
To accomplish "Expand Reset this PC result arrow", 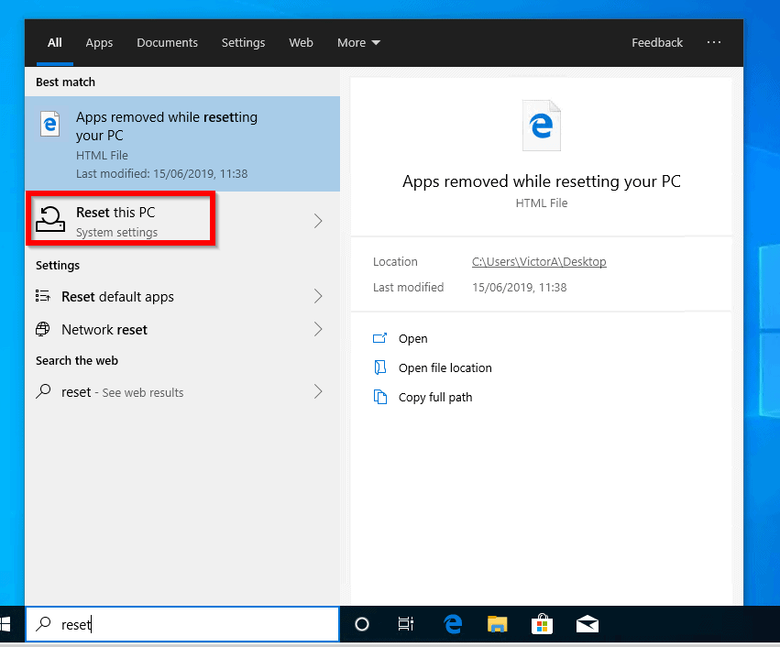I will click(318, 221).
